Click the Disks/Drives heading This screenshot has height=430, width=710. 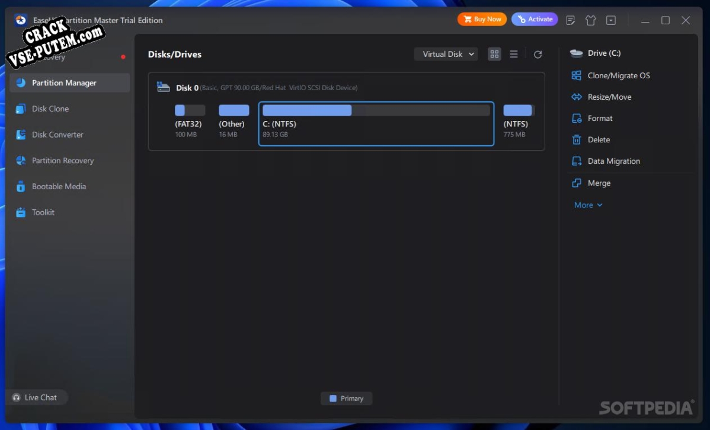pos(175,55)
